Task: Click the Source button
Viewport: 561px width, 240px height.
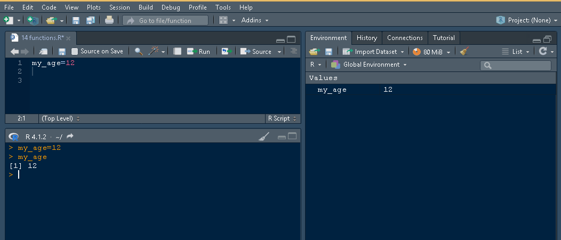Action: (256, 52)
